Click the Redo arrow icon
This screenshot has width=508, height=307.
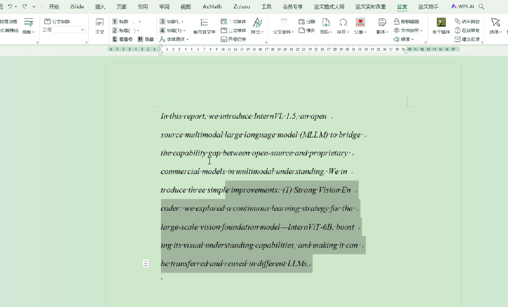point(24,7)
